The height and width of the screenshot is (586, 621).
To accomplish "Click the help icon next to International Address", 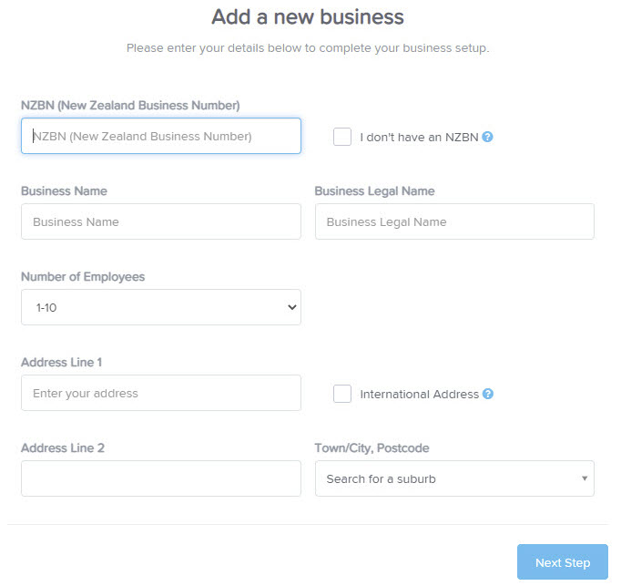I will click(x=488, y=394).
